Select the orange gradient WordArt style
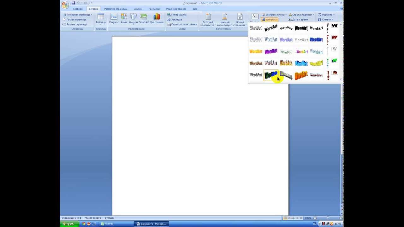The width and height of the screenshot is (404, 227). coord(256,51)
